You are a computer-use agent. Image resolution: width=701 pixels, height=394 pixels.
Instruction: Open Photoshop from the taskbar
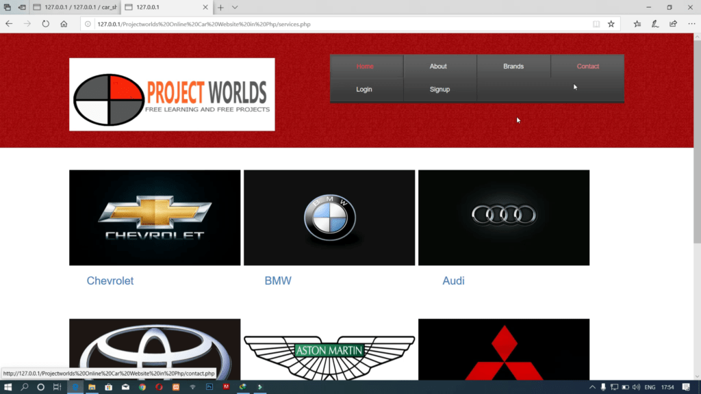click(x=209, y=386)
